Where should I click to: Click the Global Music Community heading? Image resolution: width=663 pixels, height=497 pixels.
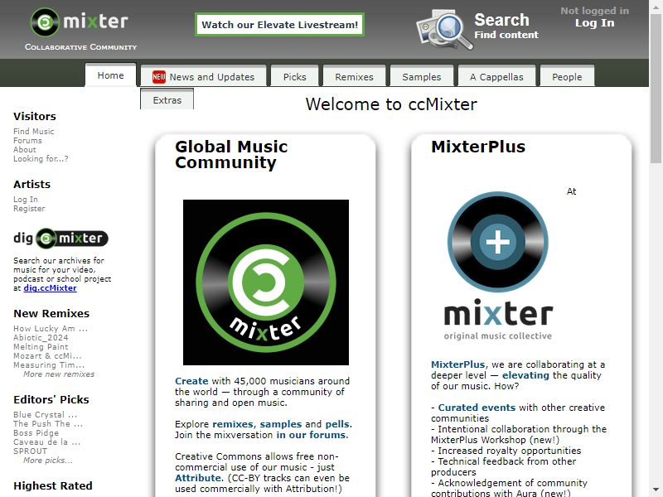[231, 155]
